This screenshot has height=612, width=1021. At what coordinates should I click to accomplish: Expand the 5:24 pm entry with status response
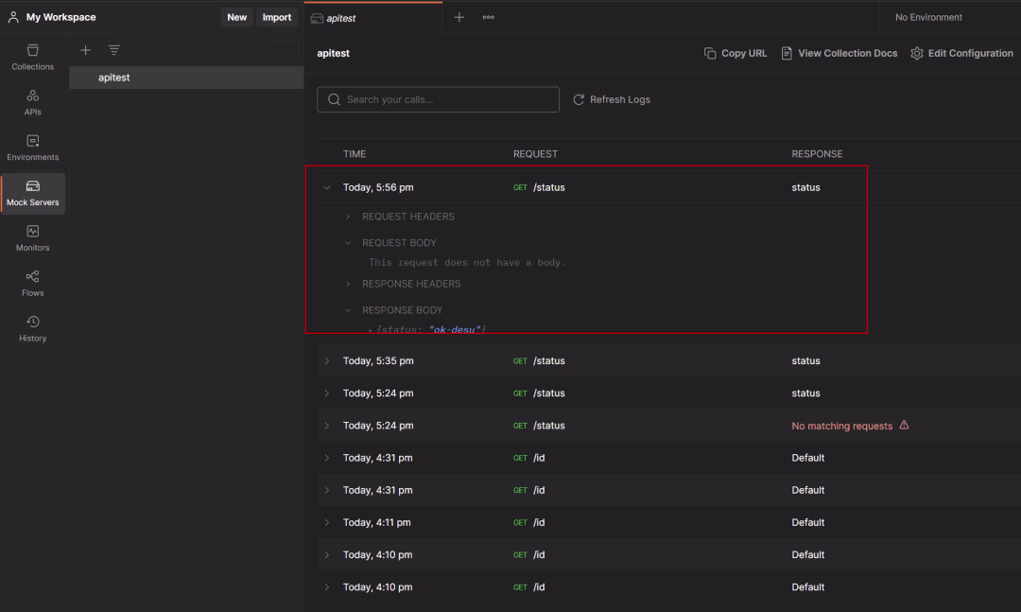click(x=327, y=393)
